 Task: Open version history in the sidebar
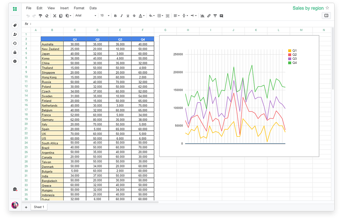(x=15, y=43)
